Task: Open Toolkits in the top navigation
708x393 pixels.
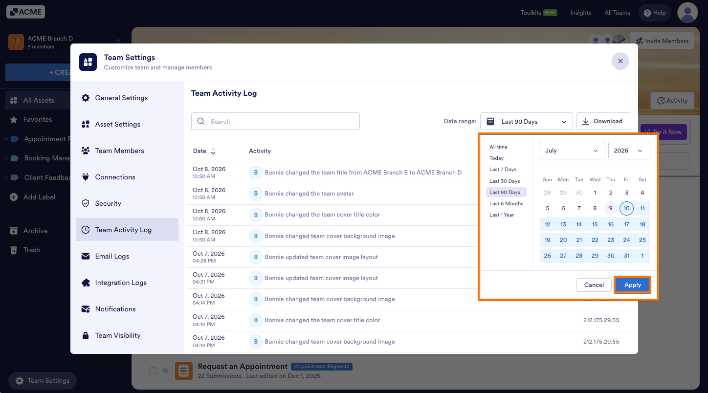Action: (x=539, y=13)
